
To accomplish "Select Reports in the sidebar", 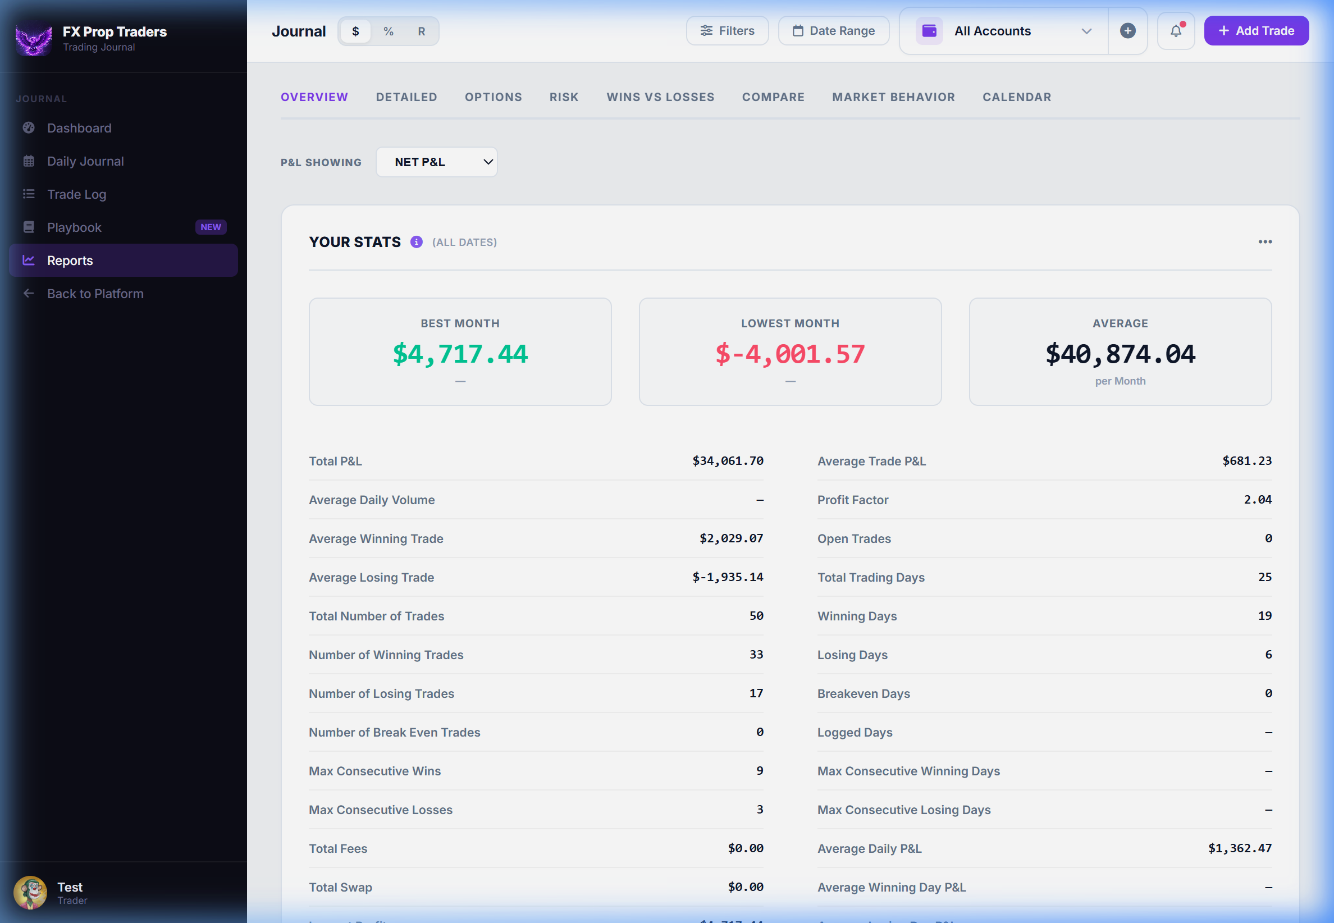I will tap(123, 261).
